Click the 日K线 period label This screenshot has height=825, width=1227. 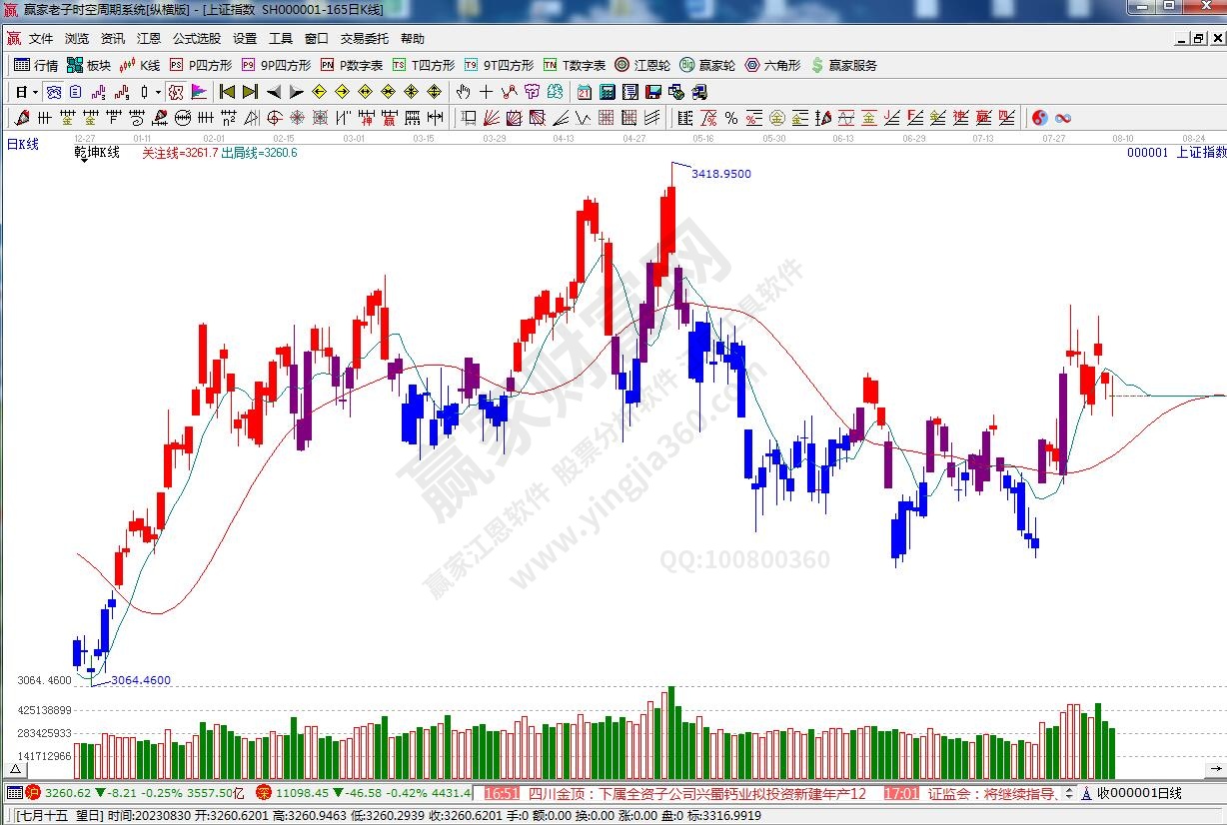pos(23,144)
